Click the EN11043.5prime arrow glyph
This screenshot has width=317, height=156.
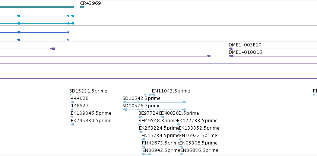[x=153, y=95]
